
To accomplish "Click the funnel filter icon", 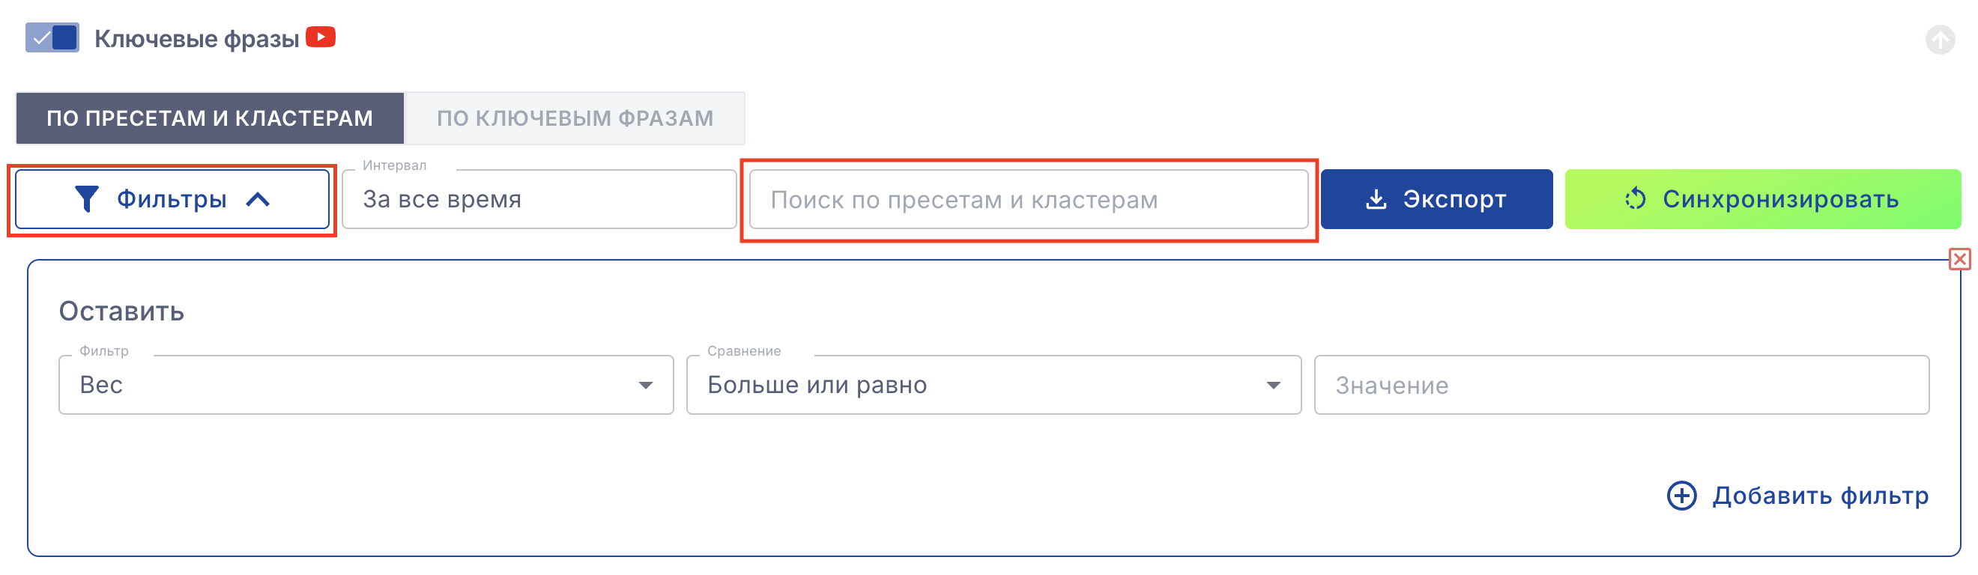I will click(86, 200).
